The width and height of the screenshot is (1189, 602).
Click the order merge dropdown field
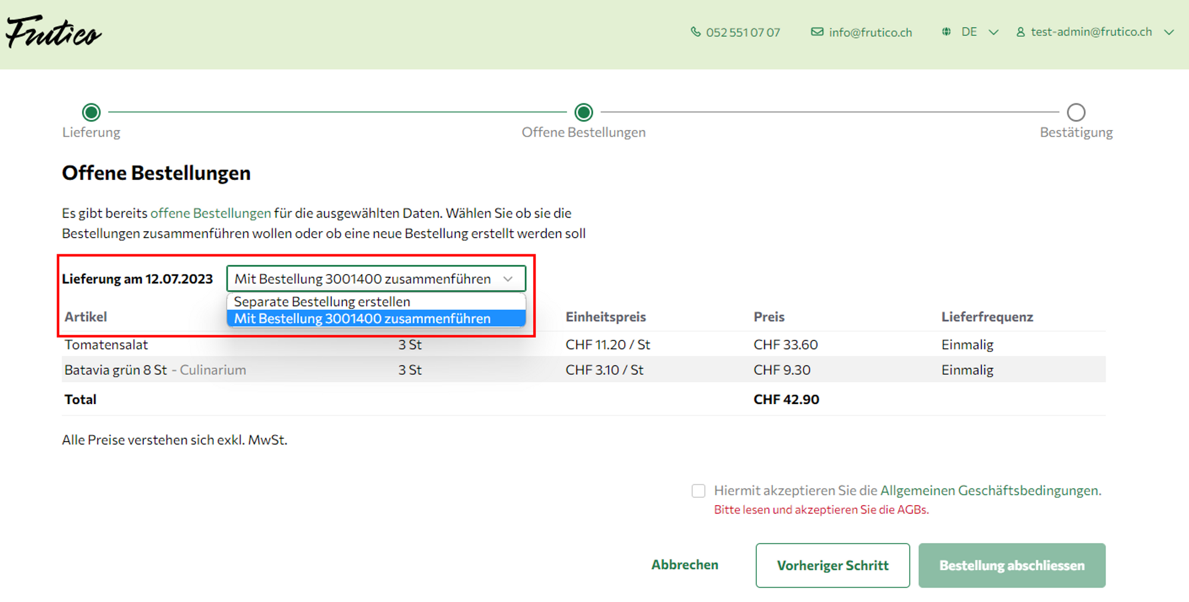pyautogui.click(x=376, y=279)
